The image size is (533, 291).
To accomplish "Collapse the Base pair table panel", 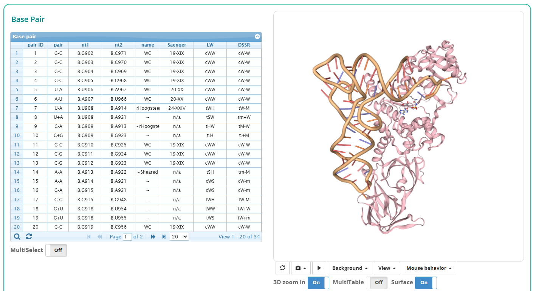I will 257,37.
